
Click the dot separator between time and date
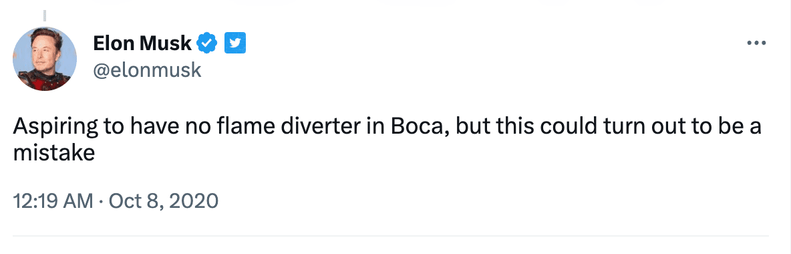[x=101, y=201]
